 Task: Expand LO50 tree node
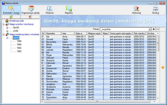(x=7, y=31)
